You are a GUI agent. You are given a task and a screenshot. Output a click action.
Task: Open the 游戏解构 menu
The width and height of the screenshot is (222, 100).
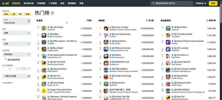pos(72,3)
